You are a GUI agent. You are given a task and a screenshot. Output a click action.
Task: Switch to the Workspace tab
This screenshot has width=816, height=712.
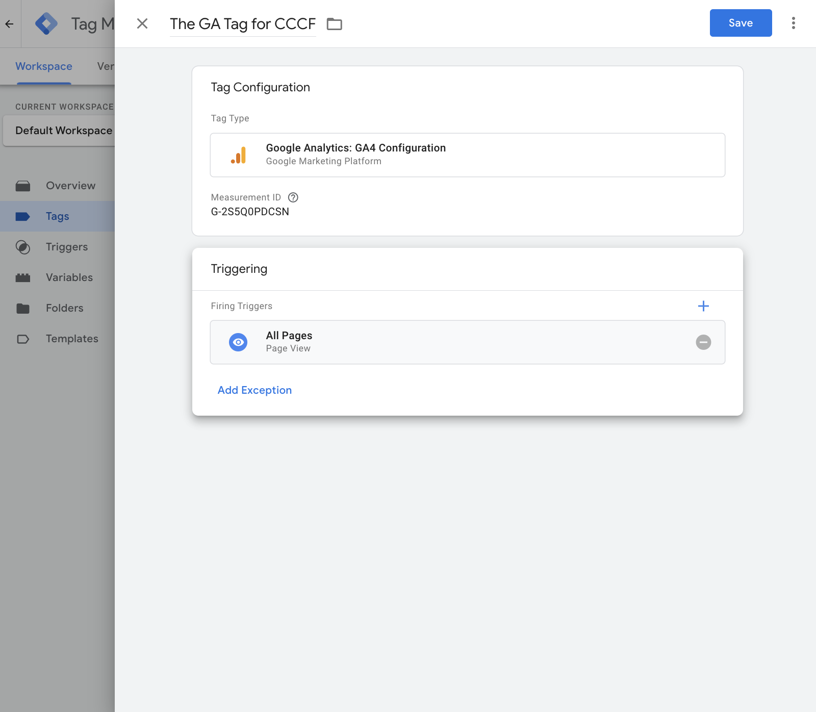44,66
